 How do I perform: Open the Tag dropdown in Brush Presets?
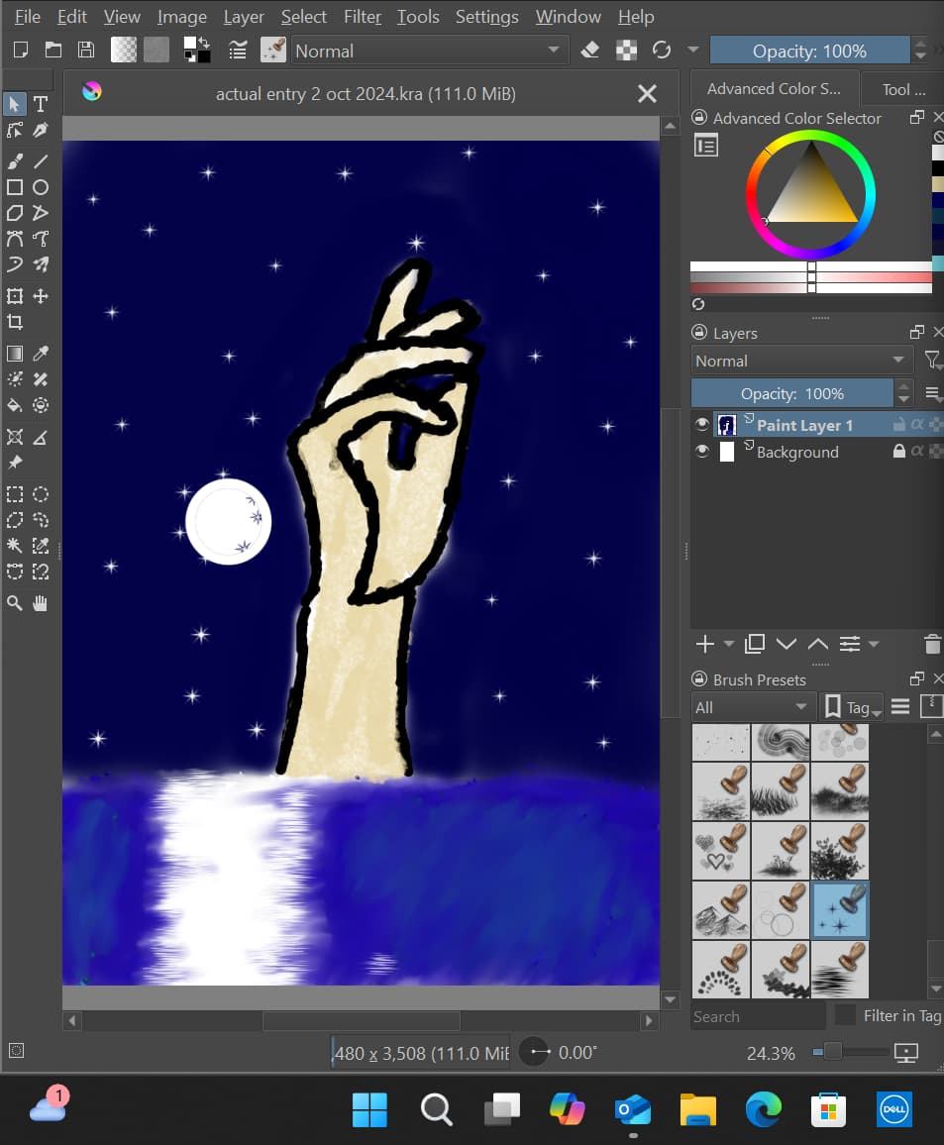click(853, 707)
